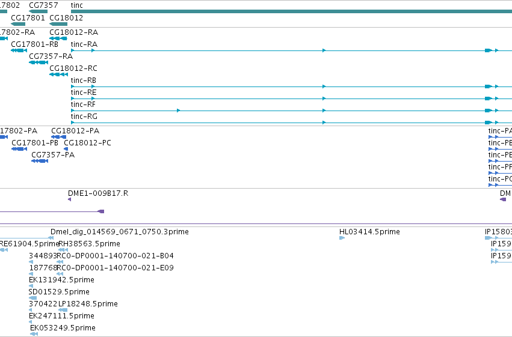
Task: Click the tinc-RB transcript label
Action: [83, 80]
